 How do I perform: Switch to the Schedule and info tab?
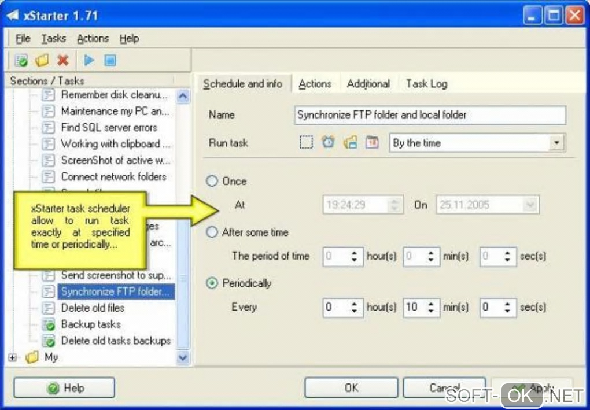click(243, 83)
